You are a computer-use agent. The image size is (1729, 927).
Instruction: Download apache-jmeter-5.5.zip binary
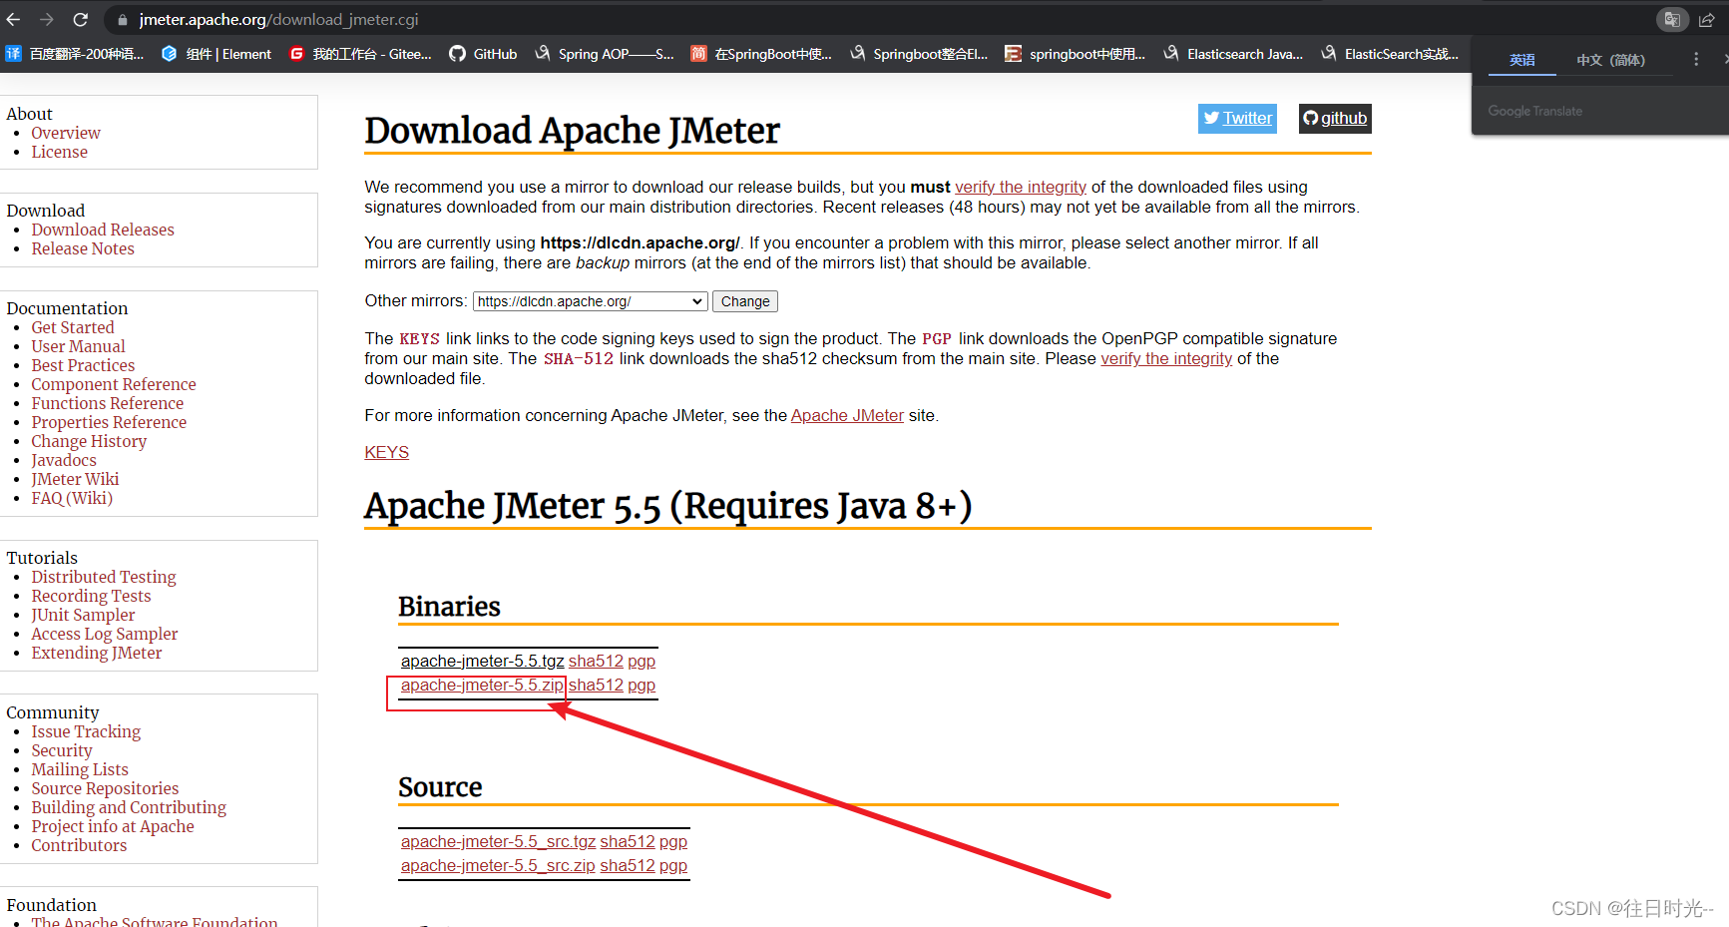482,685
